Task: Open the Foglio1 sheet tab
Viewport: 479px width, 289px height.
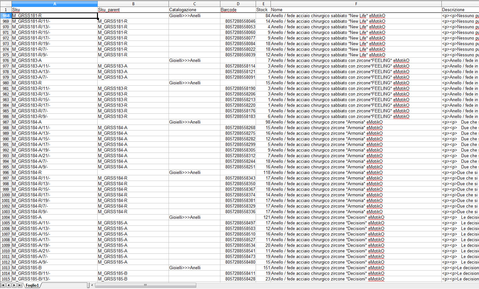Action: point(32,285)
